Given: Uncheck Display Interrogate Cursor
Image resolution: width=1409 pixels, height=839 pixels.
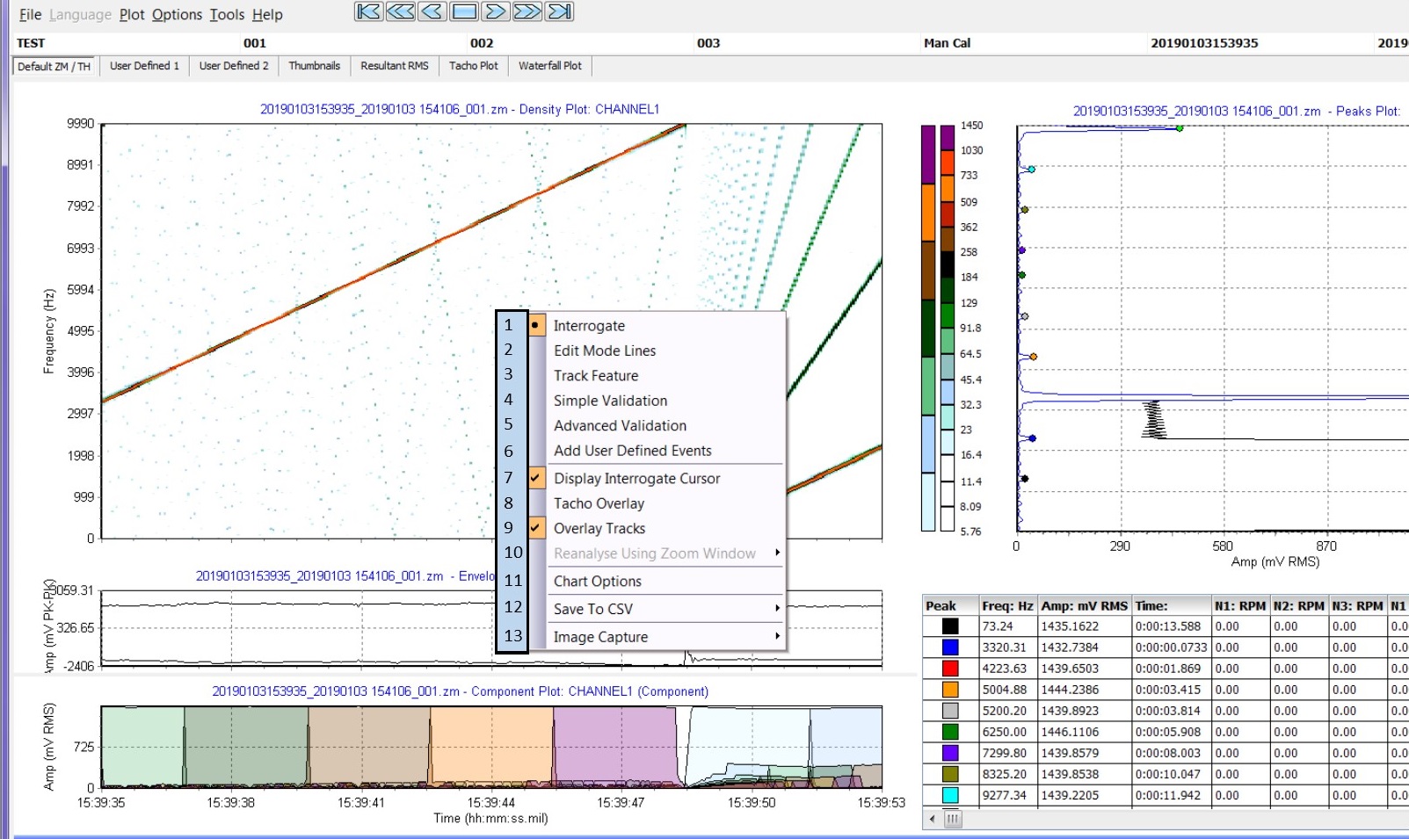Looking at the screenshot, I should pos(636,479).
